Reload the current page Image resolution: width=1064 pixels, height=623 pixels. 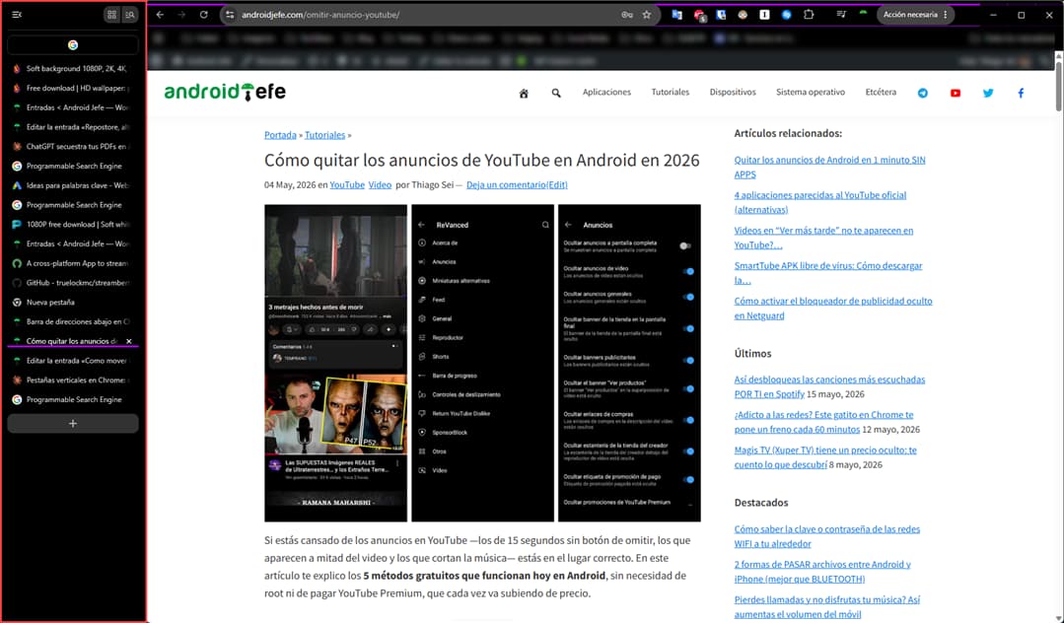coord(203,14)
